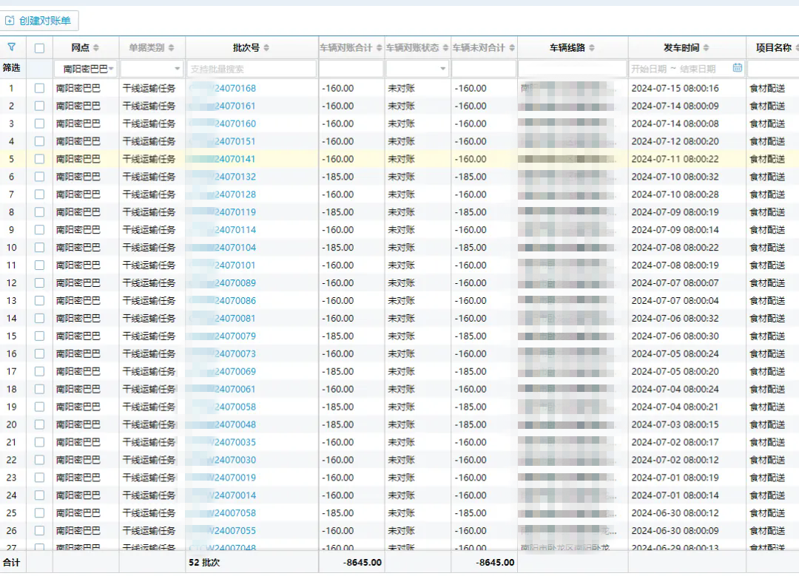The width and height of the screenshot is (799, 576).
Task: Focus the 车辆线路 filter field
Action: (x=572, y=69)
